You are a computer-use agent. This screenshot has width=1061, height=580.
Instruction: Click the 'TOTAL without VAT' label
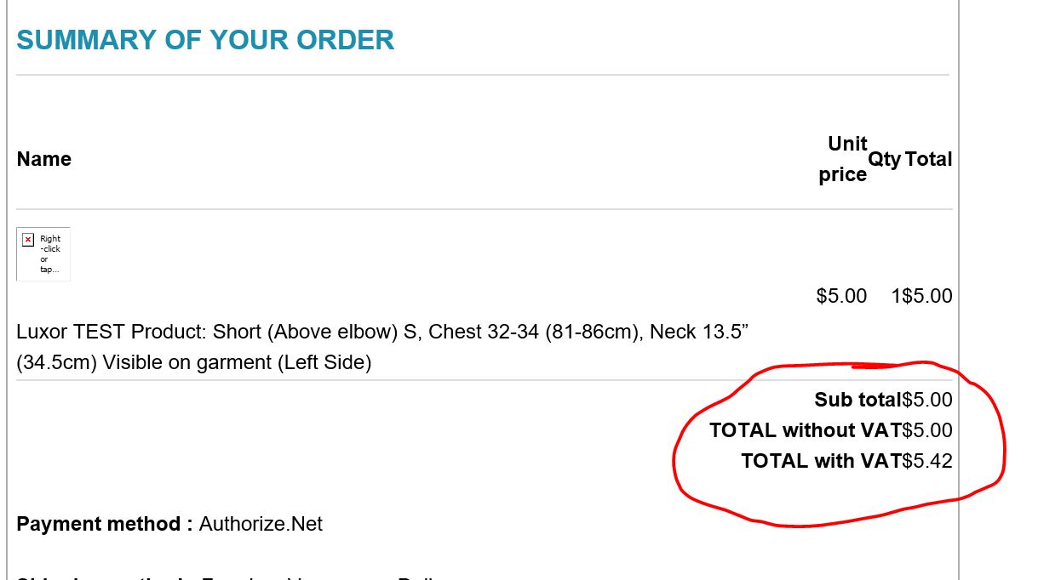805,430
